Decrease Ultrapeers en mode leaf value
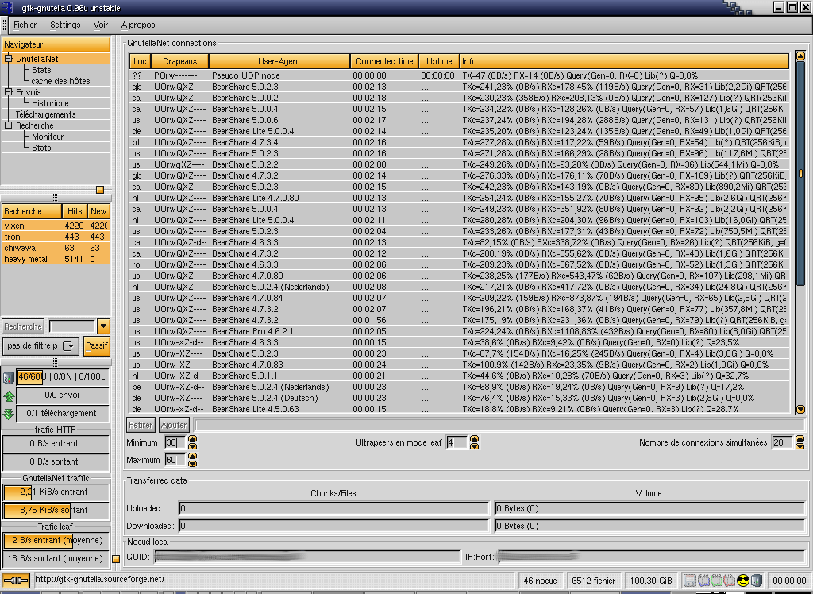 (x=474, y=445)
